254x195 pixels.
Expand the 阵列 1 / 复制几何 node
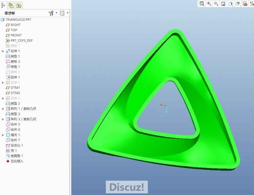tap(3, 109)
